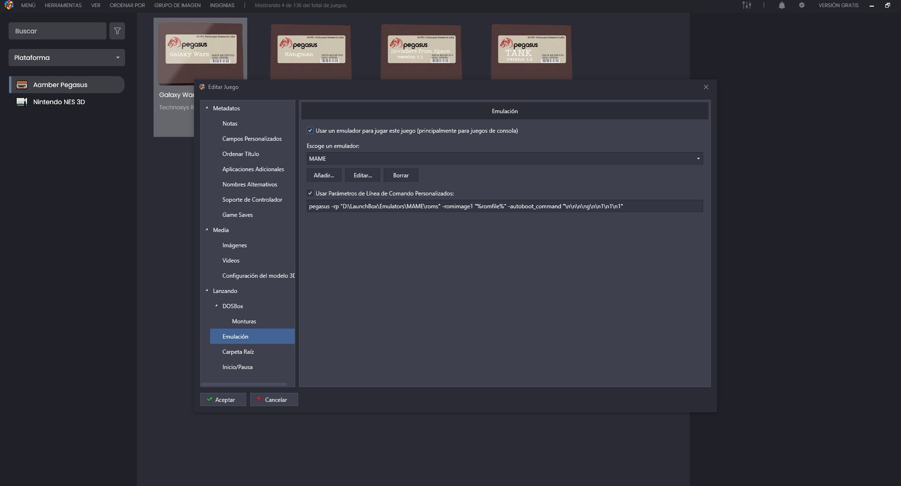Collapse the Lanzando tree section

[x=207, y=291]
